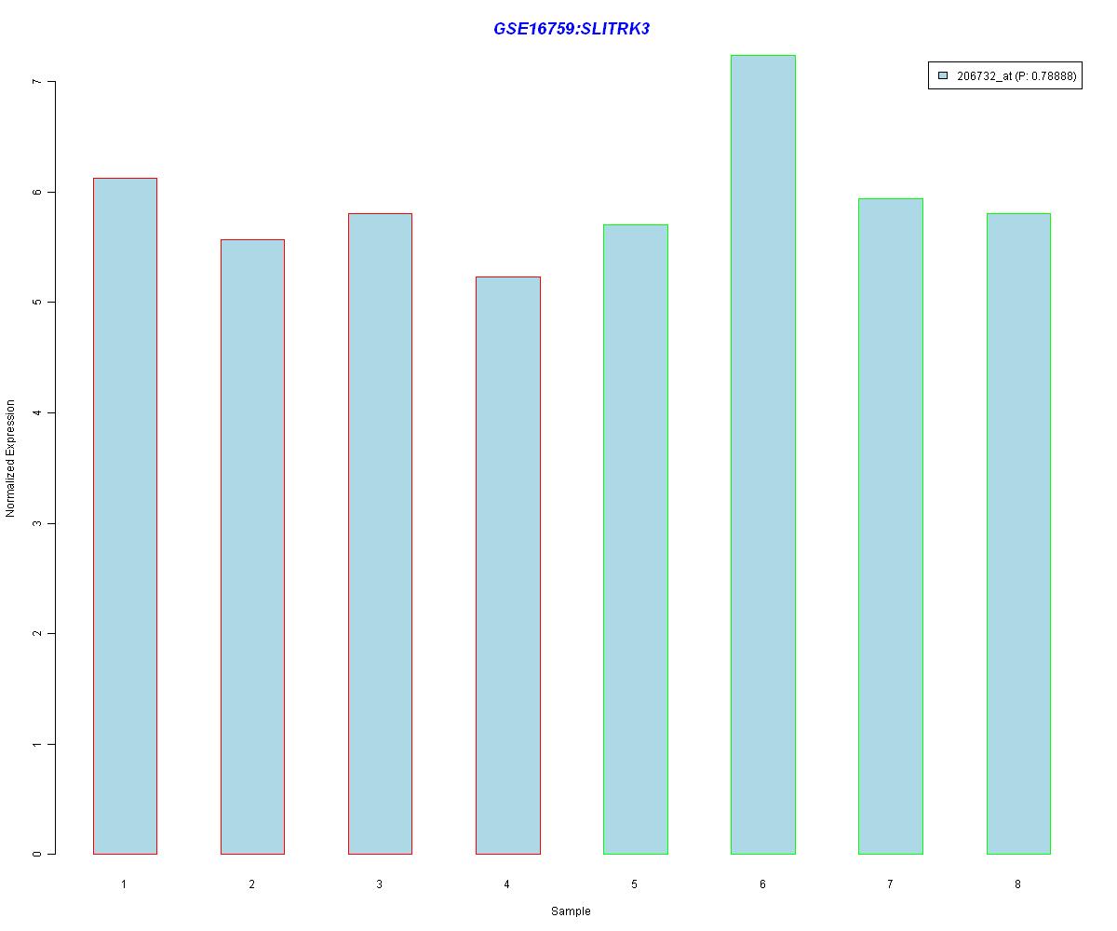Click x-axis label 6

(x=762, y=884)
